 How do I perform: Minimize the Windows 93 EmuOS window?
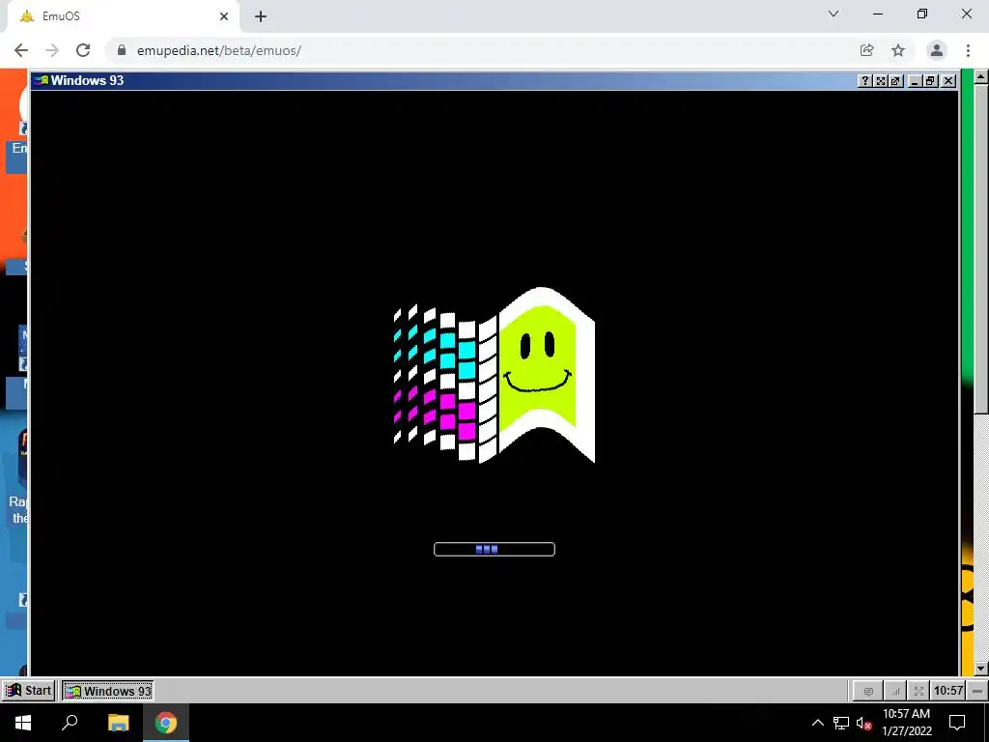915,81
